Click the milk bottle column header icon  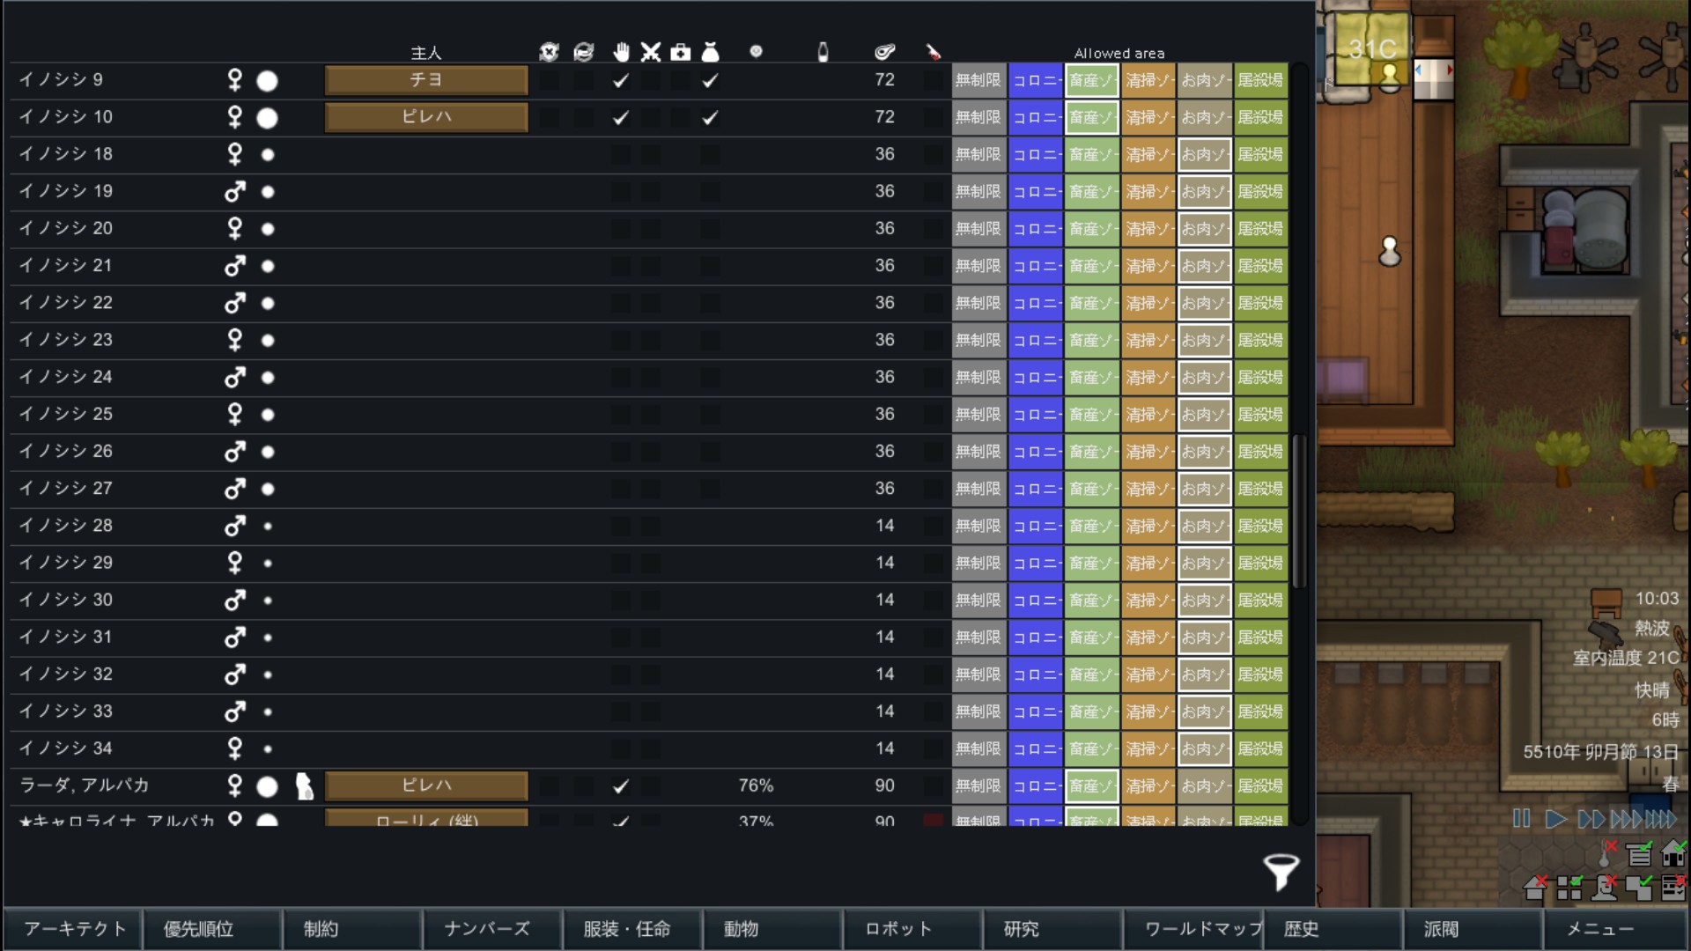(823, 53)
